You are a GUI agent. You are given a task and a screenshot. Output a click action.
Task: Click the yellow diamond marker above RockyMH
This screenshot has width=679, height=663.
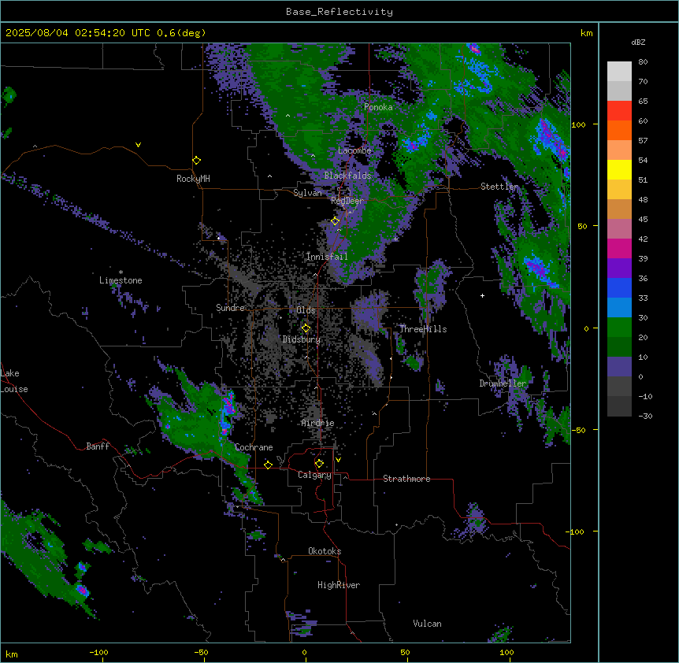(x=197, y=161)
